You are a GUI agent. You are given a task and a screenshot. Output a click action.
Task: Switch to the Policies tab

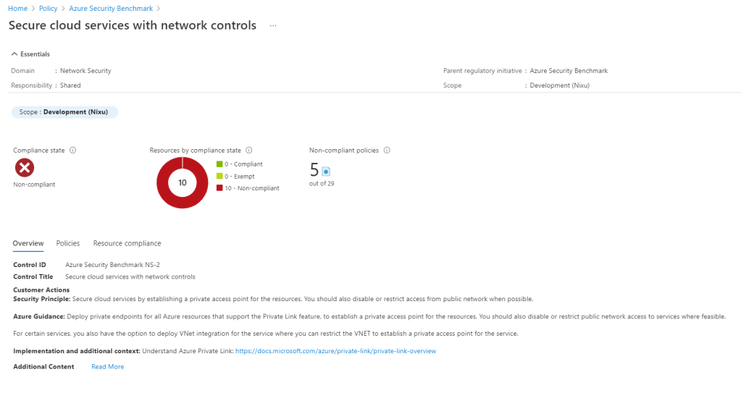(x=68, y=243)
